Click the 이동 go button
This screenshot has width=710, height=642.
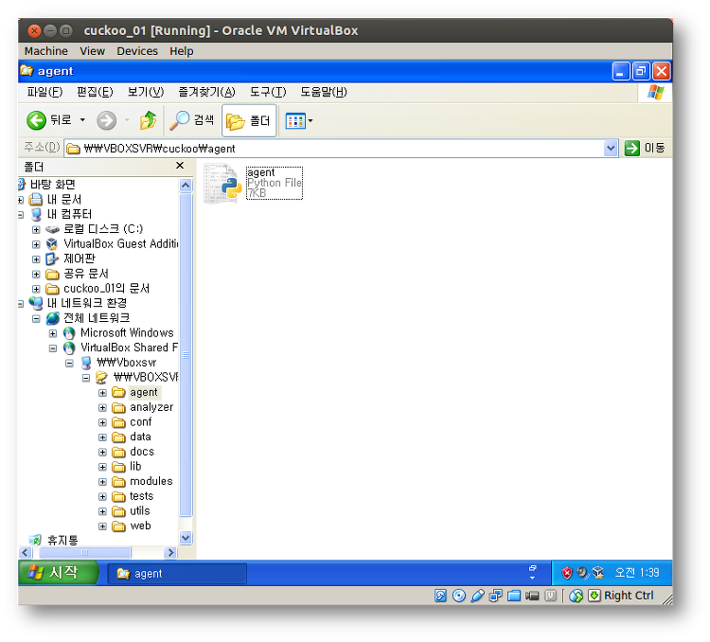click(x=645, y=148)
